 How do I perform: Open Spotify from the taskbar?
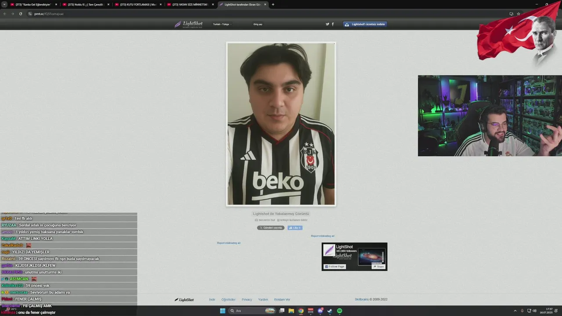point(339,311)
